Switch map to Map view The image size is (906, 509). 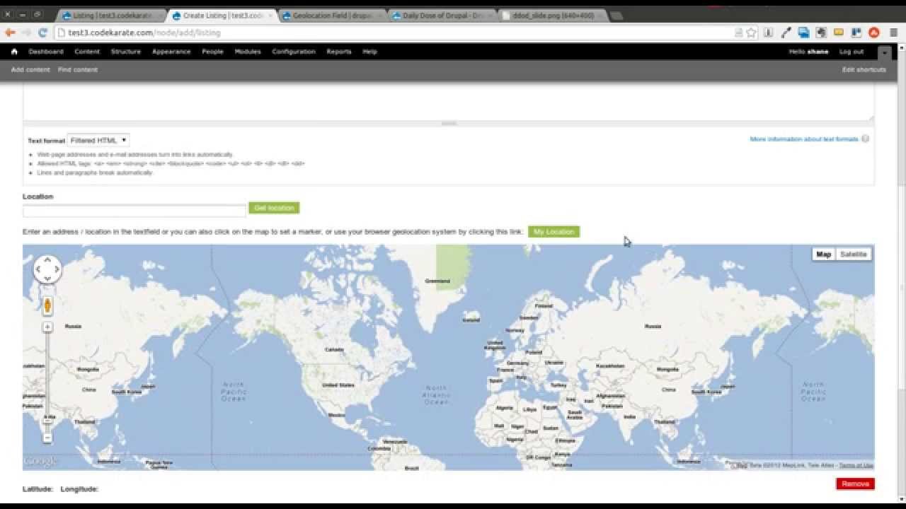coord(824,255)
